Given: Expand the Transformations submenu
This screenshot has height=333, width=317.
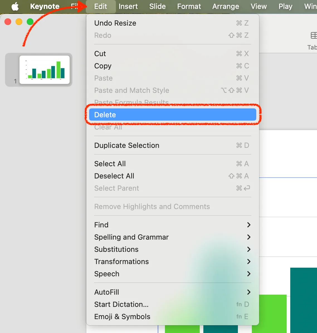Looking at the screenshot, I should tap(172, 262).
